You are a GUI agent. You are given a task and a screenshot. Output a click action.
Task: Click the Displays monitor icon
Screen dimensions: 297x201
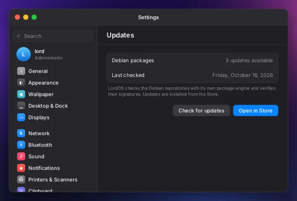(x=21, y=117)
